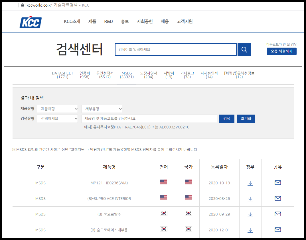
Task: Click the 구분 column header
Action: click(40, 167)
